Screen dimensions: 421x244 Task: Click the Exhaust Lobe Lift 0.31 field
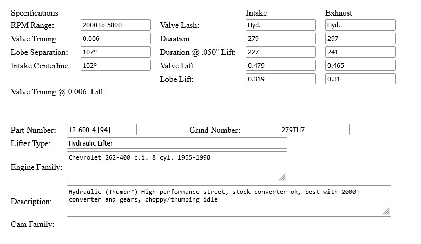360,79
